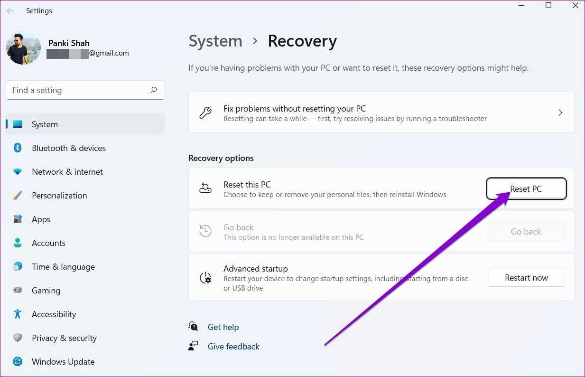The width and height of the screenshot is (585, 377).
Task: Open Bluetooth & devices icon
Action: point(18,148)
